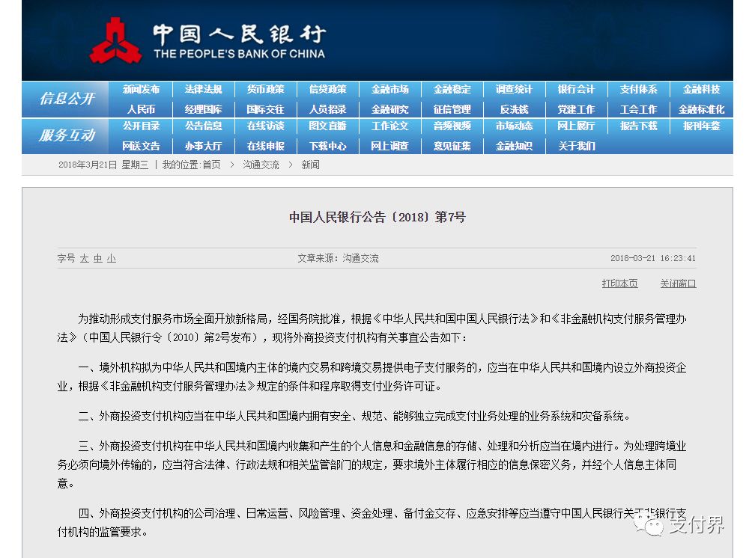749x558 pixels.
Task: Set font size to 大
Action: (x=84, y=259)
